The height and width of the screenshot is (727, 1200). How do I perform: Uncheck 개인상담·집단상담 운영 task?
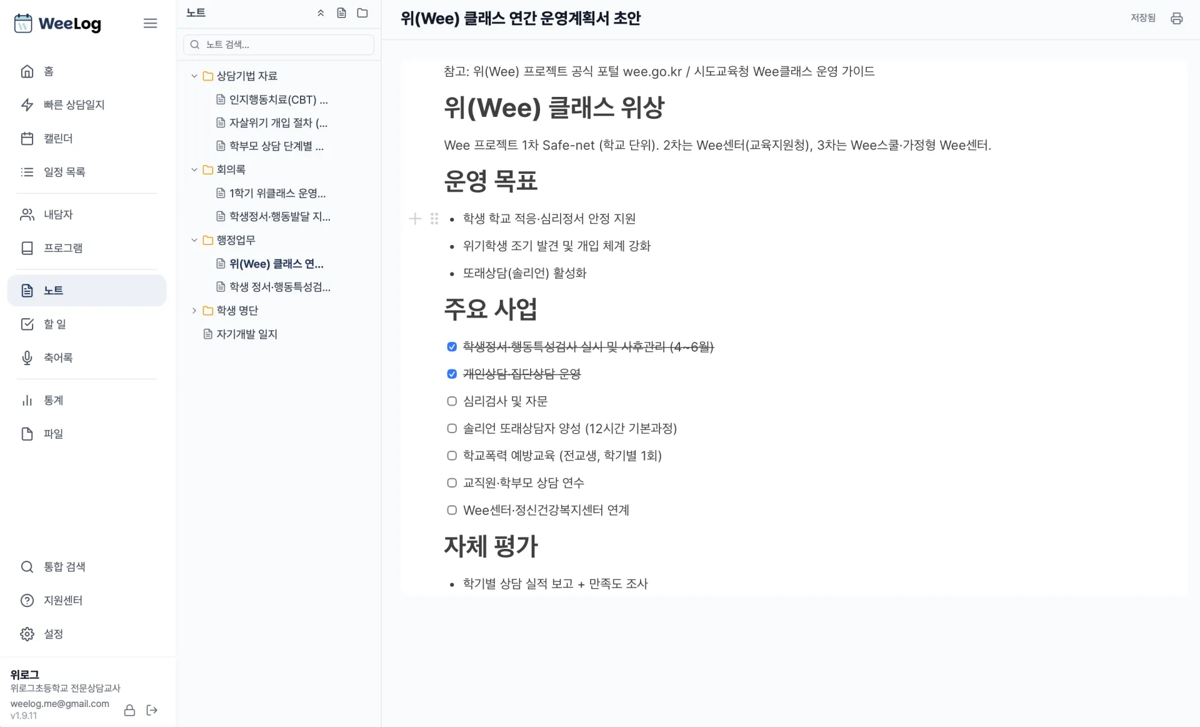(x=452, y=374)
